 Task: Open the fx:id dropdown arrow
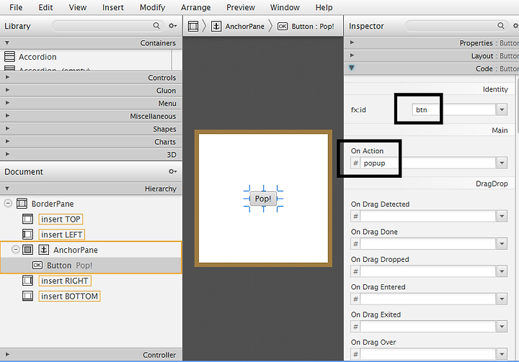(x=502, y=110)
